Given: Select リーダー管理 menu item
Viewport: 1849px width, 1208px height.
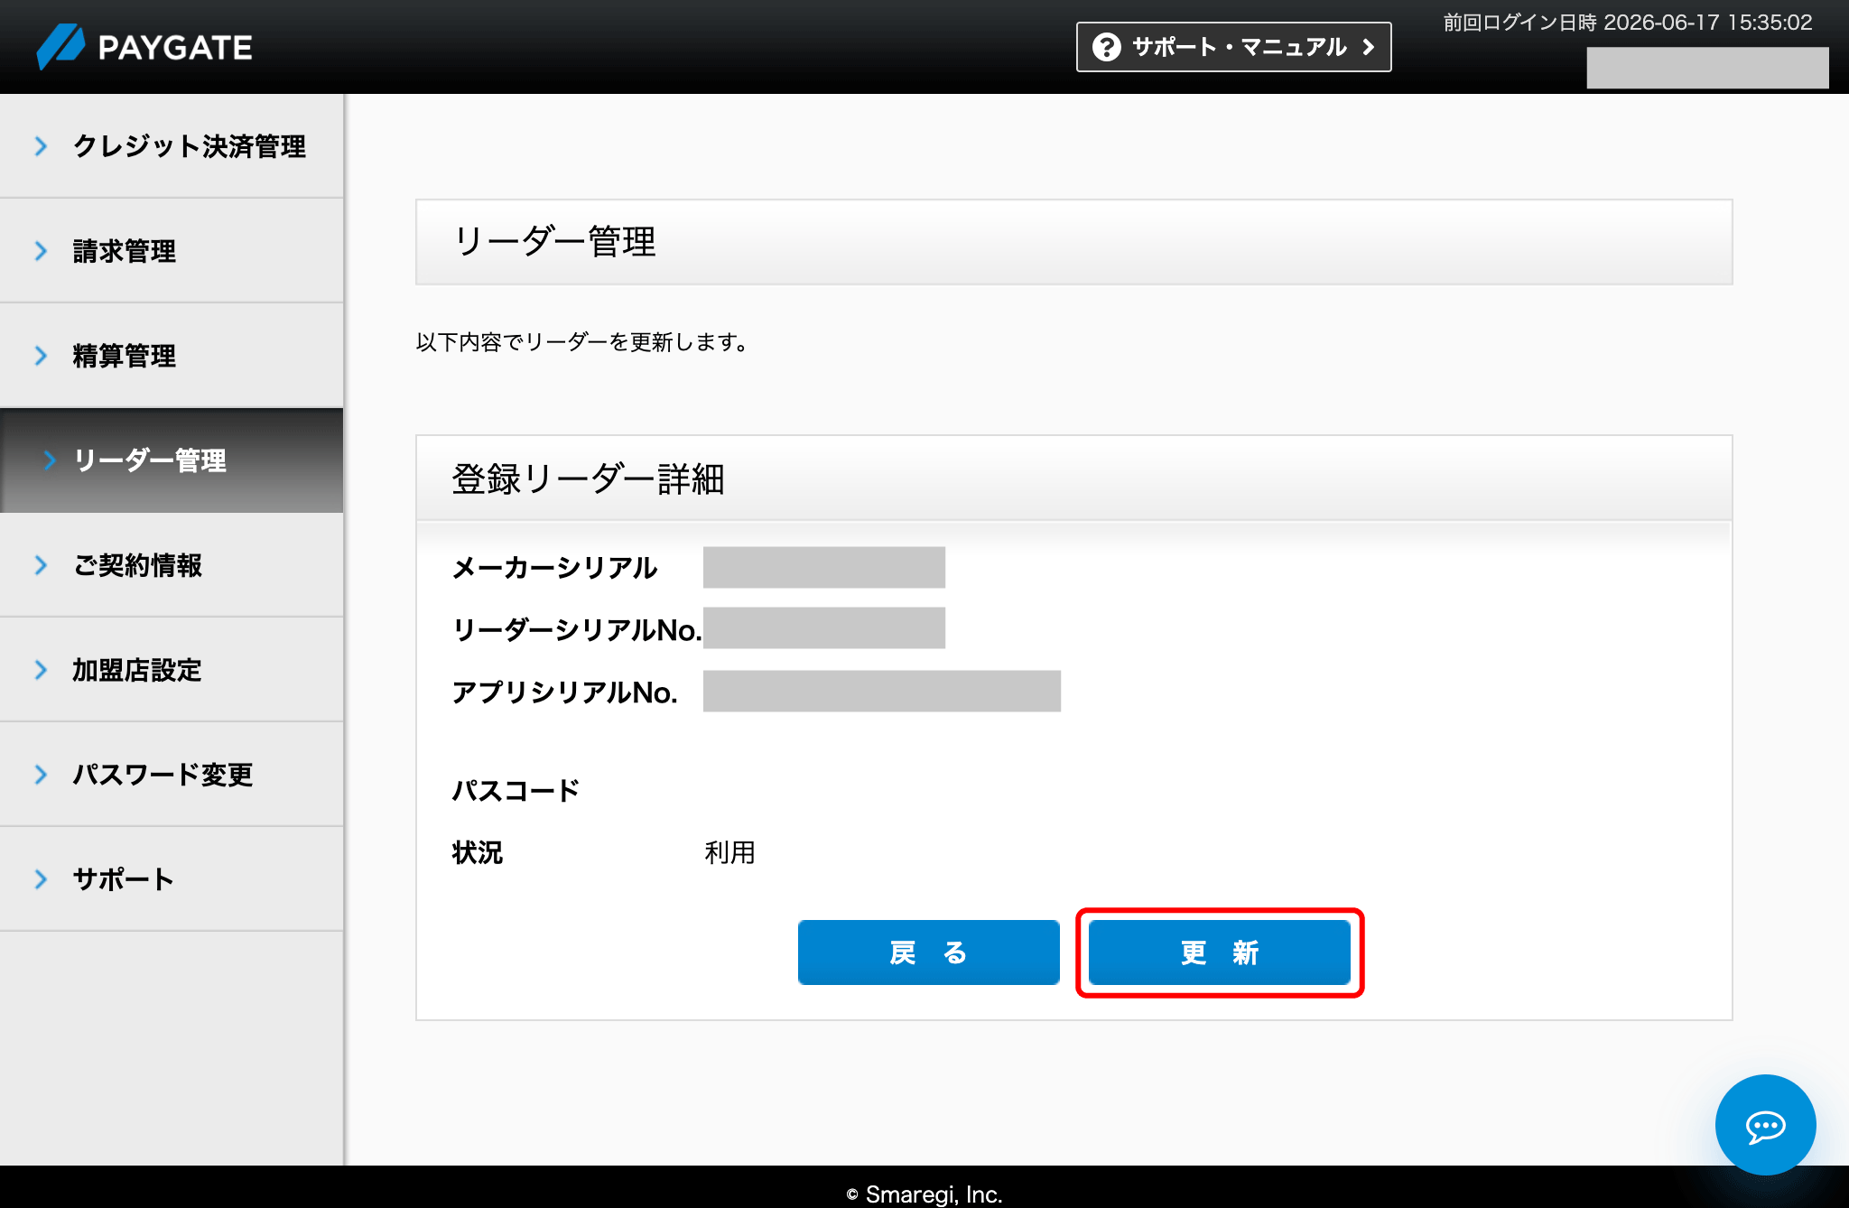Looking at the screenshot, I should [172, 460].
